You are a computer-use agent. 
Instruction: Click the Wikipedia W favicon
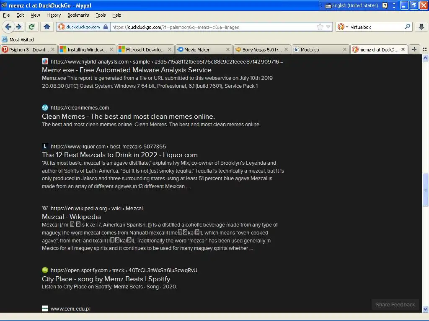coord(45,208)
